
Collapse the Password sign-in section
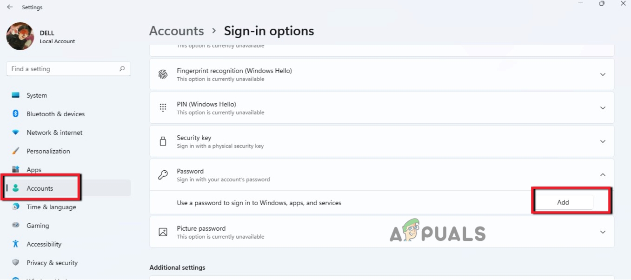(x=603, y=174)
